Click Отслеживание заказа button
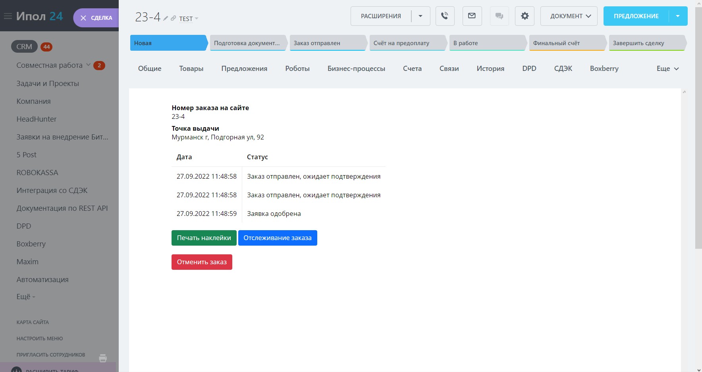Image resolution: width=702 pixels, height=372 pixels. click(277, 238)
